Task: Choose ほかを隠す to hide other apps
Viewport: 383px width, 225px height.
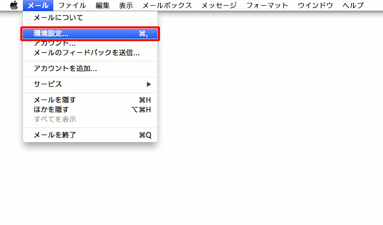Action: (51, 109)
